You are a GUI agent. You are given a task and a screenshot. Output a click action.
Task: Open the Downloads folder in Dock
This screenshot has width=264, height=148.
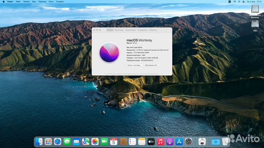[216, 142]
